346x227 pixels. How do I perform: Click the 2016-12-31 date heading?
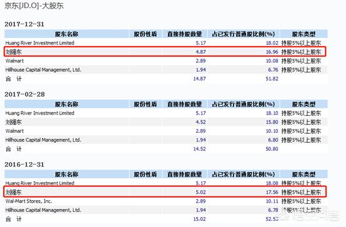(24, 165)
